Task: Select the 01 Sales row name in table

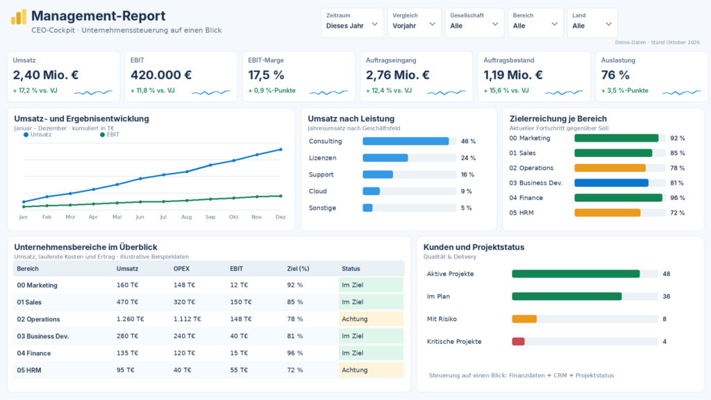Action: coord(29,302)
